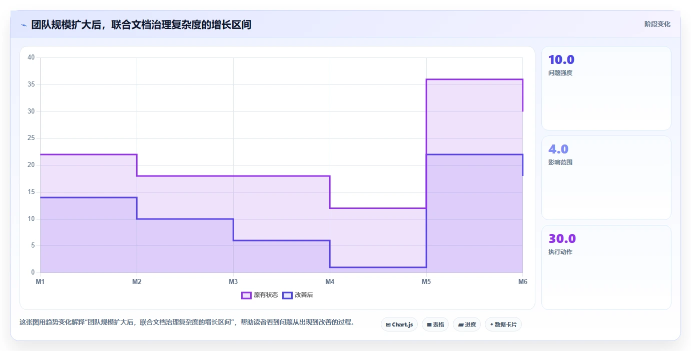
Task: Click the icon in the Chart.js tag
Action: 388,325
